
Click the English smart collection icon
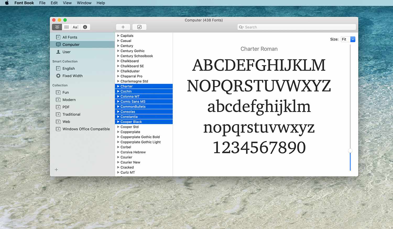click(x=58, y=68)
